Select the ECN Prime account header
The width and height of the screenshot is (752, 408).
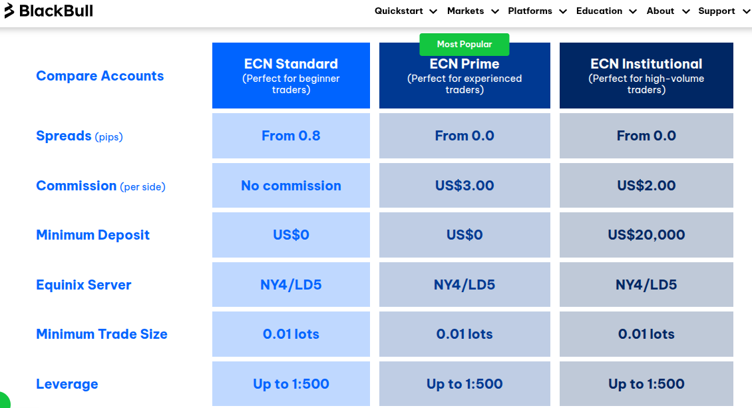point(464,75)
